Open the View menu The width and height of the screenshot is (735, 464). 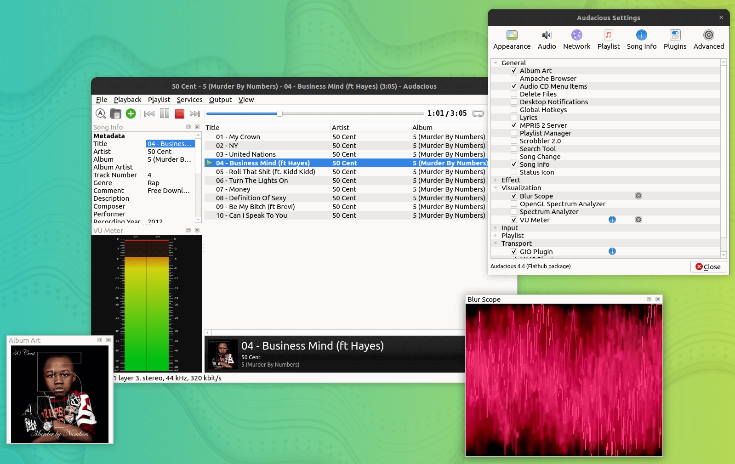click(246, 100)
